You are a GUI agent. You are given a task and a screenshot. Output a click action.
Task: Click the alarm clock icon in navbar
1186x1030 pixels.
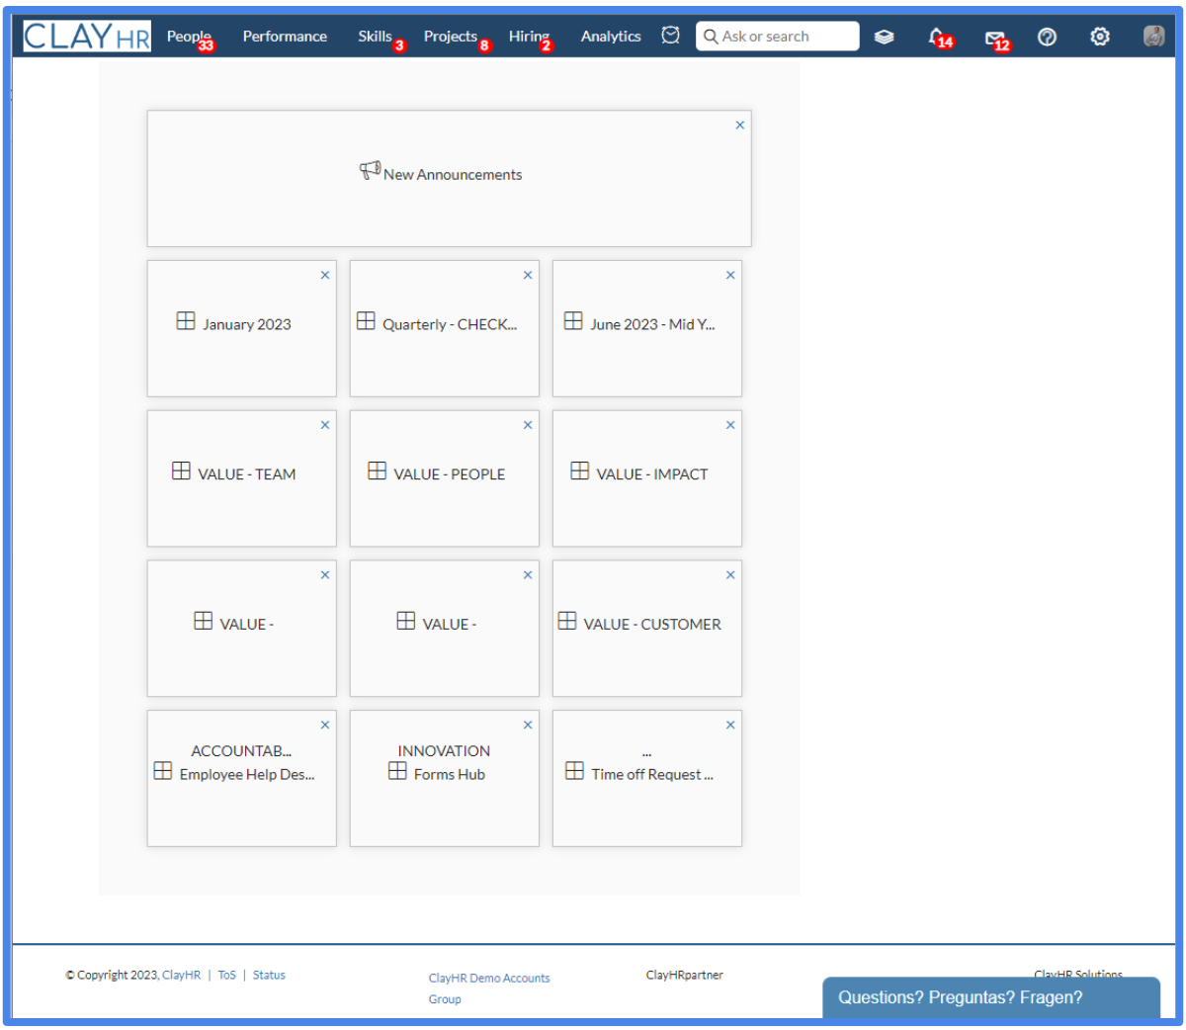click(x=670, y=36)
